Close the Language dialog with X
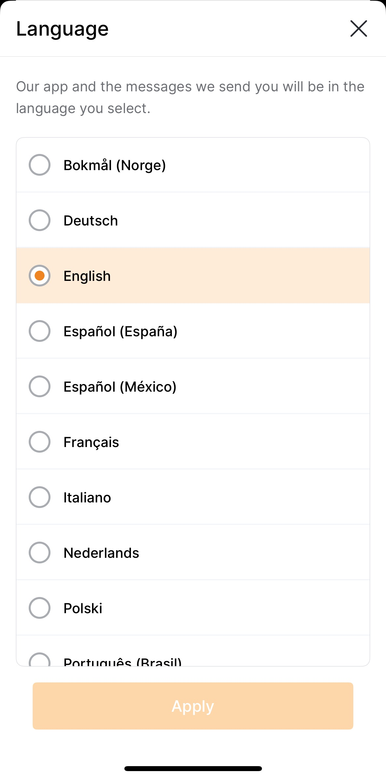This screenshot has height=779, width=386. pos(359,28)
